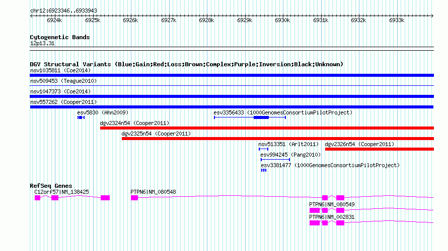Click the esv994245 (Pang2010) blue variant line
The height and width of the screenshot is (251, 448).
275,160
